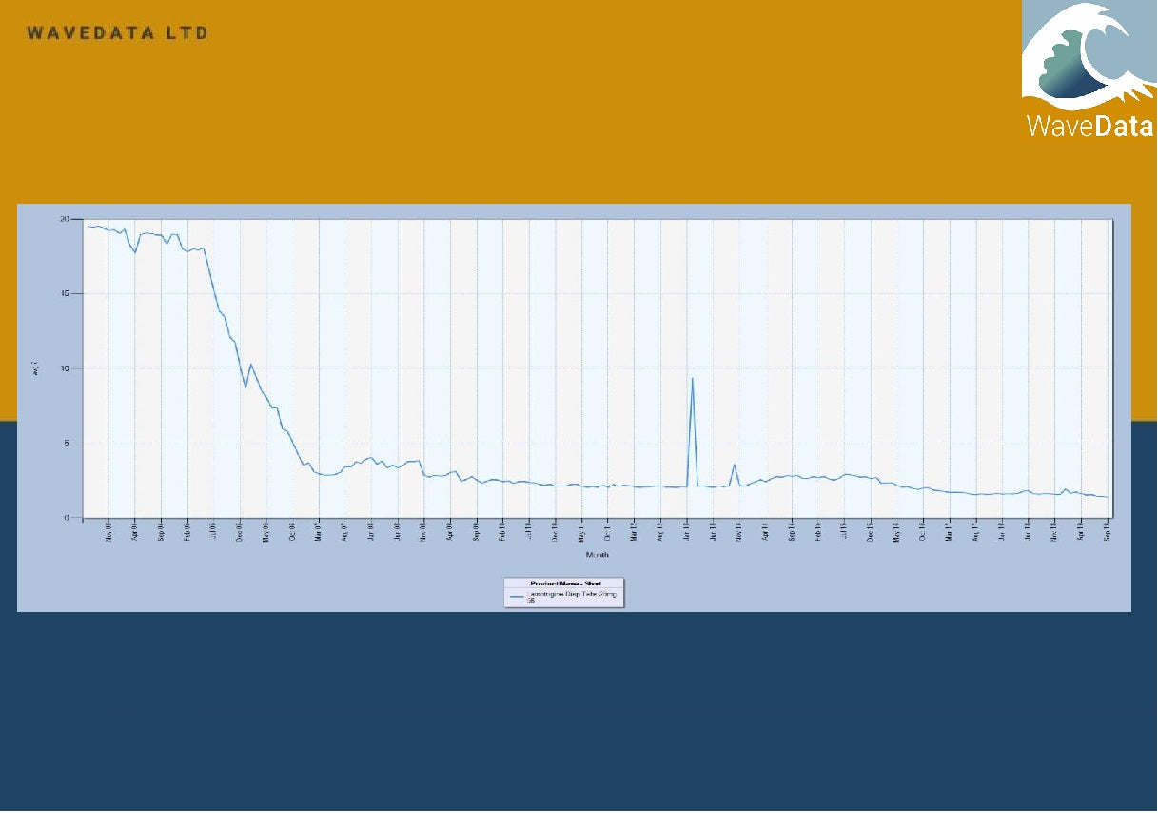Screen dimensions: 1158x813
Task: Select the Sep 14 x-axis label
Action: point(792,530)
